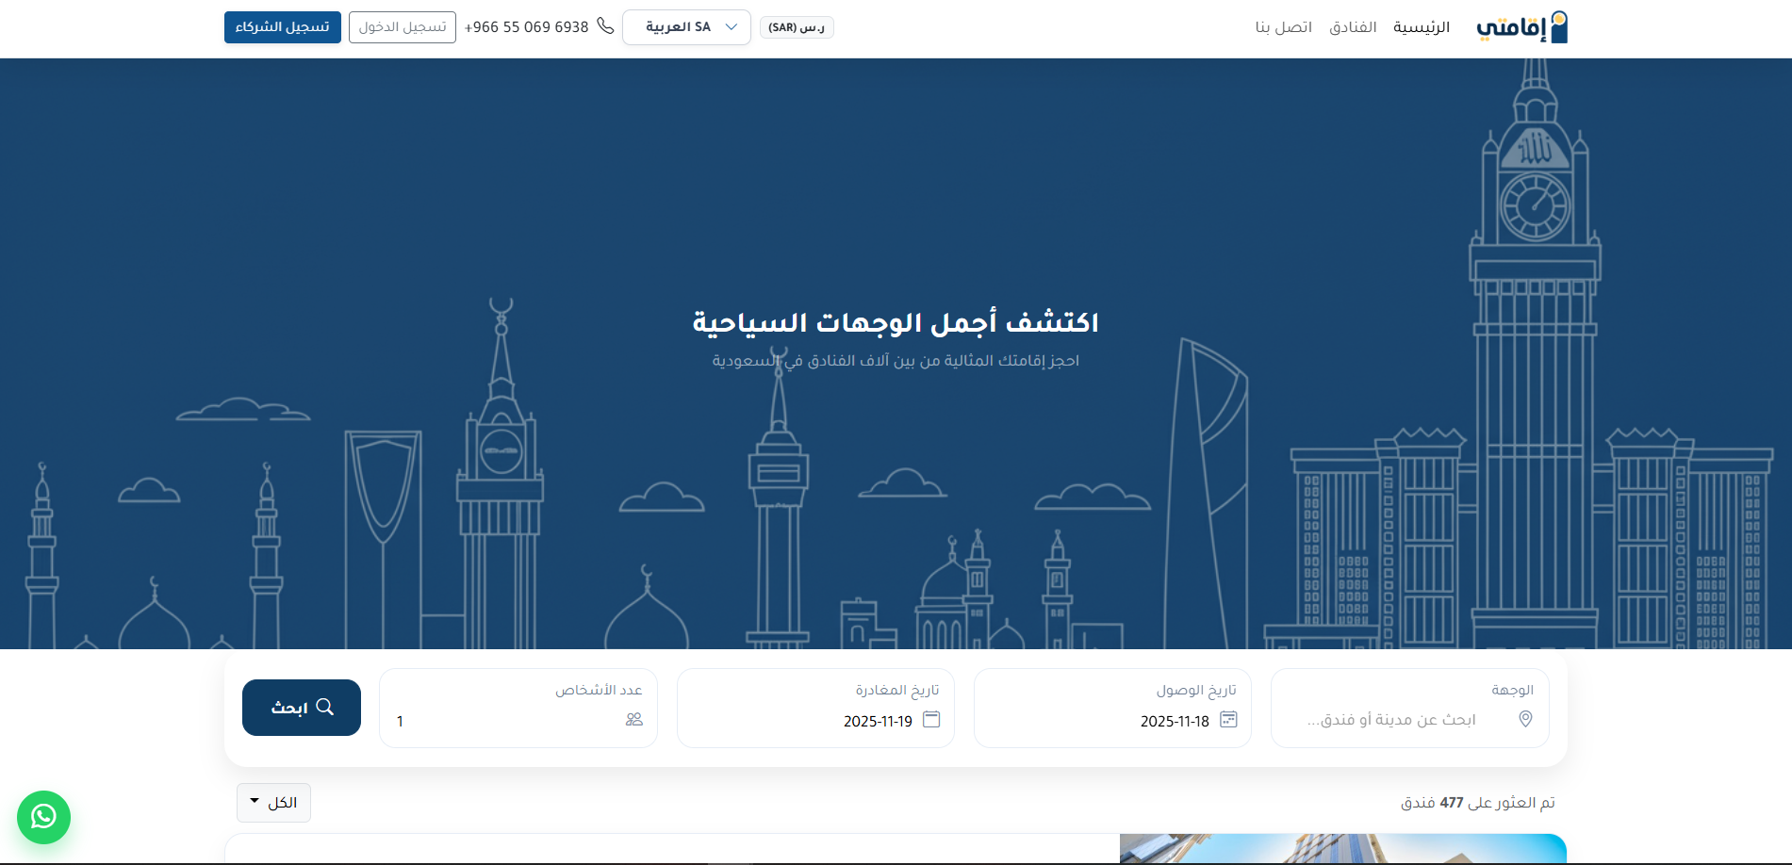Click the arrival date showing 2025-11-18

(x=1174, y=722)
